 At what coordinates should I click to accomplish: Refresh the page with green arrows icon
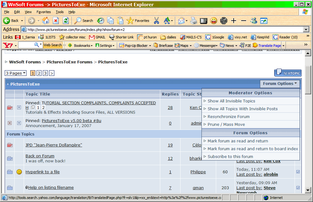pyautogui.click(x=66, y=21)
